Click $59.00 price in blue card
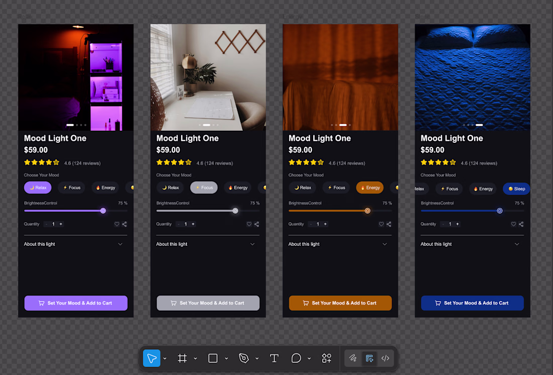The width and height of the screenshot is (553, 375). coord(432,150)
